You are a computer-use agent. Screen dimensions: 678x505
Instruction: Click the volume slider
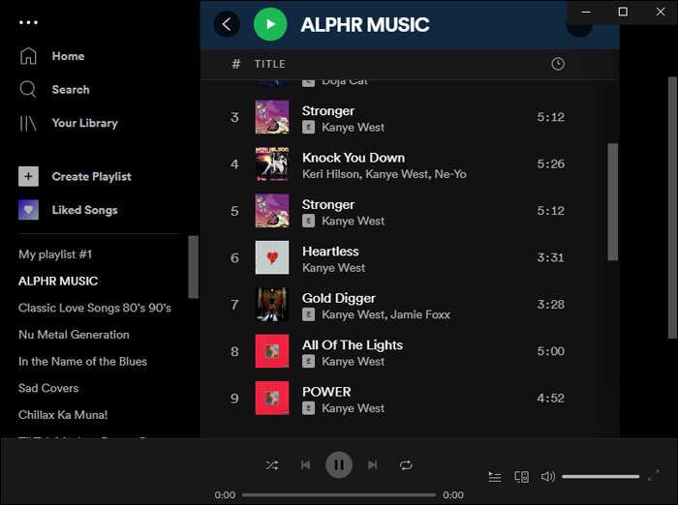click(601, 477)
